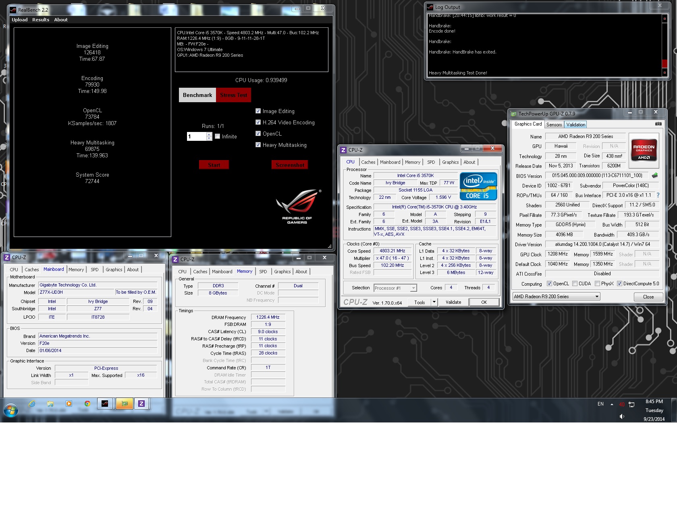The height and width of the screenshot is (515, 677).
Task: Click the volume speaker icon in the system tray
Action: click(622, 416)
